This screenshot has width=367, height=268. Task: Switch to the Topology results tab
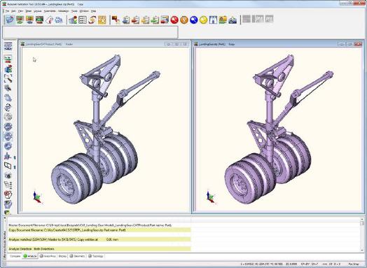96,256
